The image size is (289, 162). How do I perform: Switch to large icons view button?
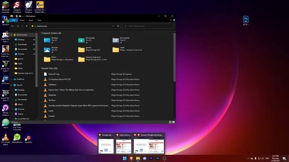click(x=173, y=122)
